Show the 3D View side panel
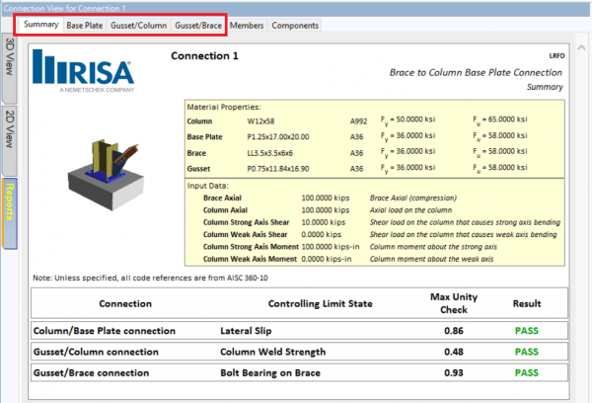This screenshot has width=592, height=403. (10, 62)
